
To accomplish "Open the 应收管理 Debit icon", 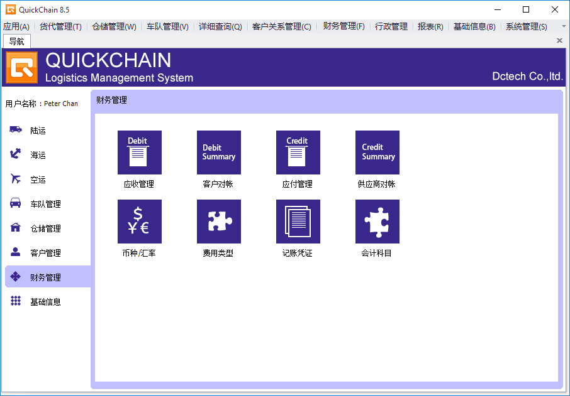I will [x=139, y=153].
